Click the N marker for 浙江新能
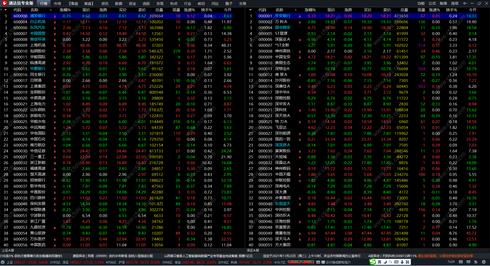The width and height of the screenshot is (490, 266). [55, 163]
